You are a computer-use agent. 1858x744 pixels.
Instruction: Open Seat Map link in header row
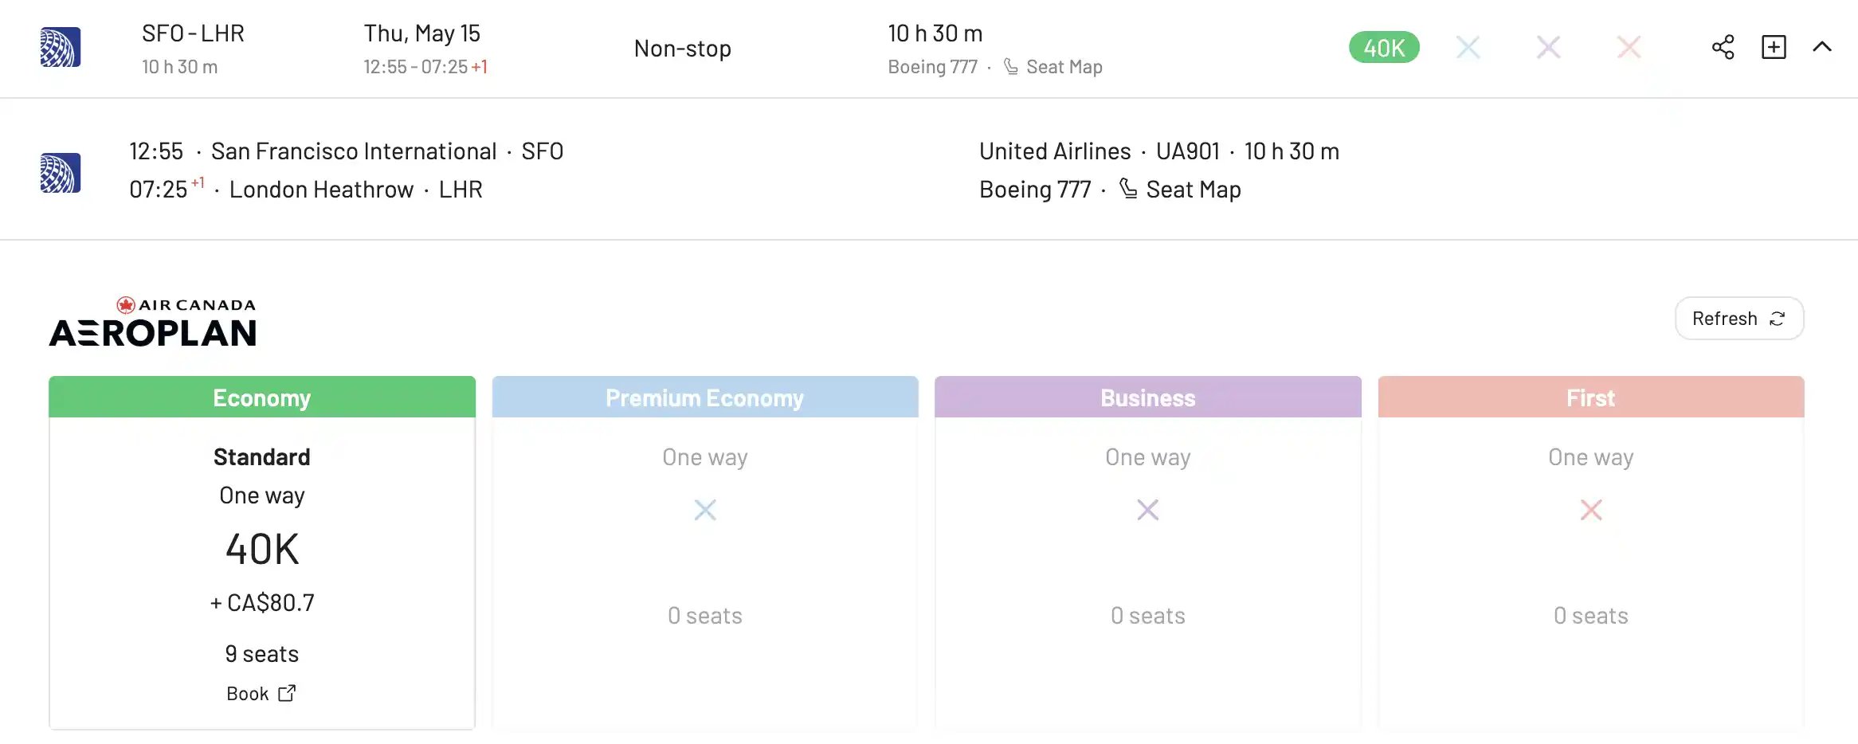click(x=1064, y=67)
